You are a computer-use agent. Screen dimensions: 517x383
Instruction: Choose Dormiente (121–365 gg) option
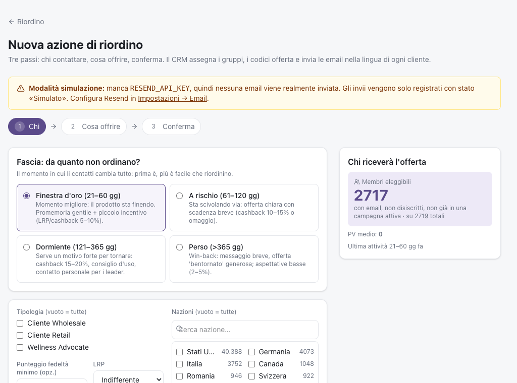tap(91, 259)
